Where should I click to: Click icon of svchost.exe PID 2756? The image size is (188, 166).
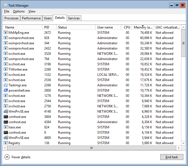coord(6,106)
